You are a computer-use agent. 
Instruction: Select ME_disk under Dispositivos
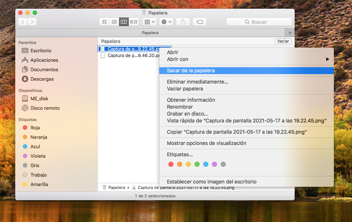(x=39, y=98)
